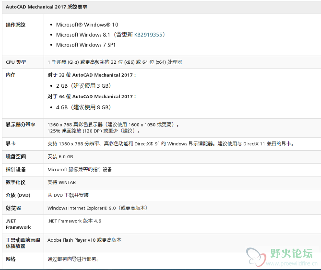The height and width of the screenshot is (270, 321).
Task: Click the '显卡' row label
Action: click(11, 144)
